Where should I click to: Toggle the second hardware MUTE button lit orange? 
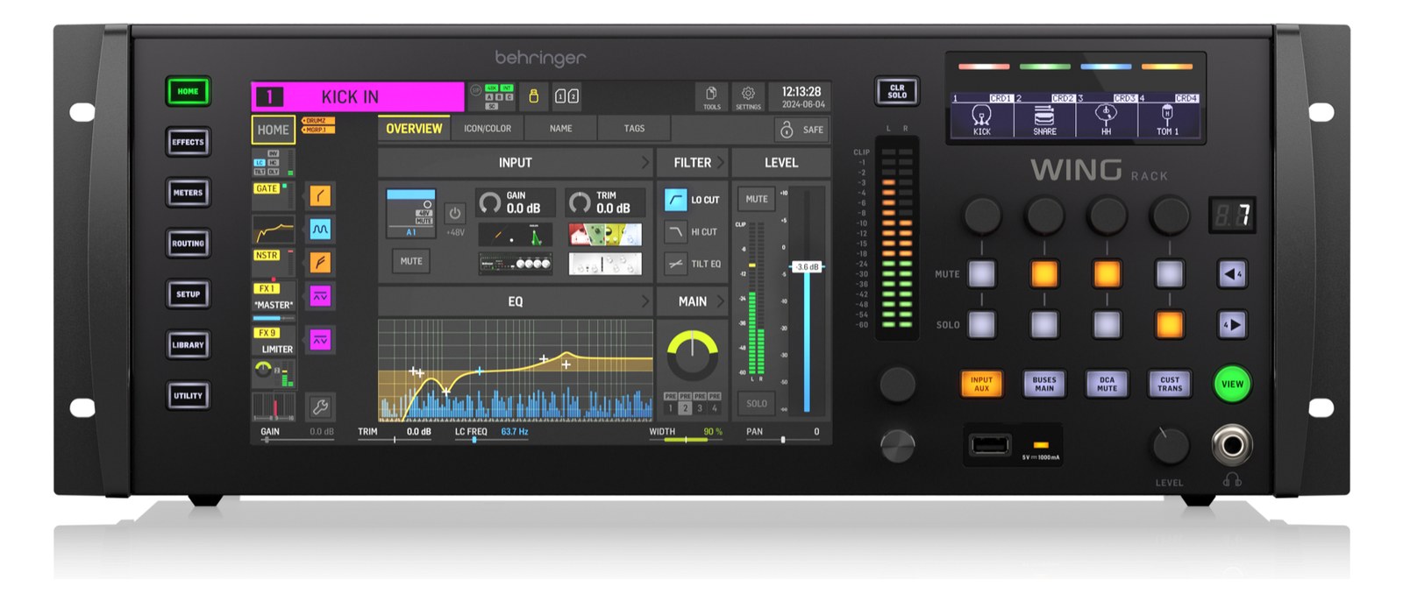point(1044,273)
